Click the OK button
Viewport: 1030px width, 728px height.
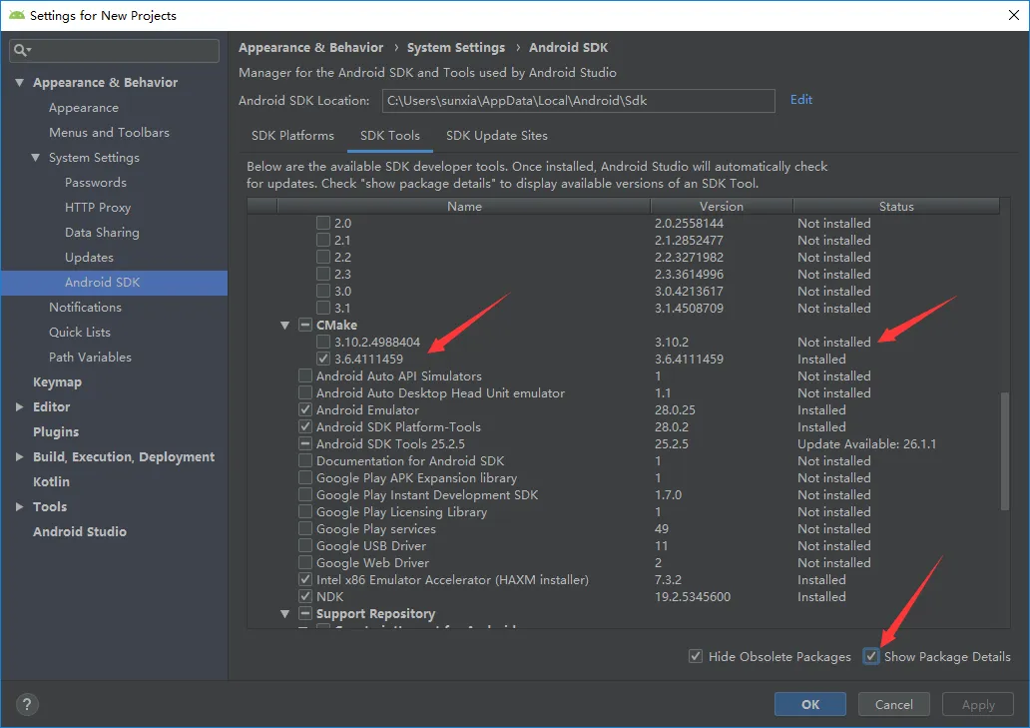(810, 704)
